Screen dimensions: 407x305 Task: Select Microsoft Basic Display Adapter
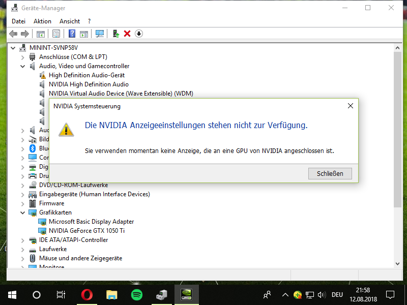pyautogui.click(x=92, y=222)
